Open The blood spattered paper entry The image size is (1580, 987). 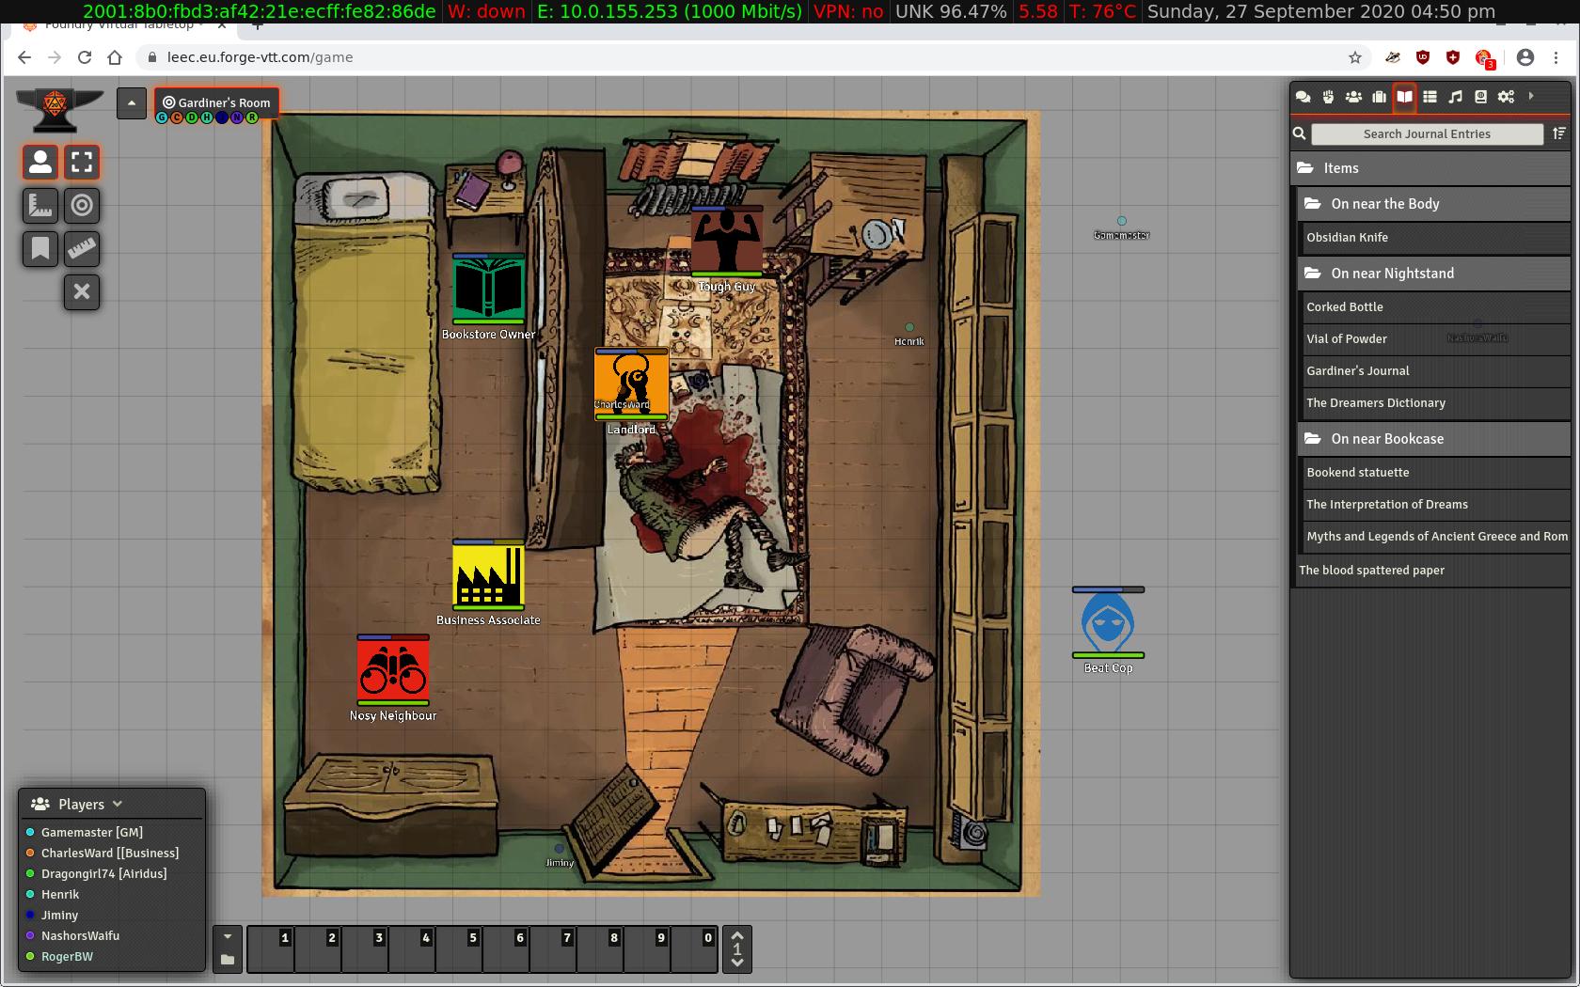(x=1430, y=571)
